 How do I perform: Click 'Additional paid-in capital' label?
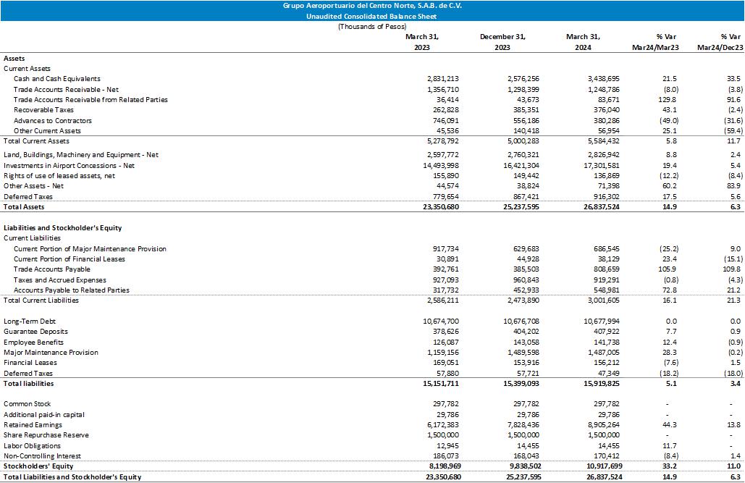click(43, 415)
